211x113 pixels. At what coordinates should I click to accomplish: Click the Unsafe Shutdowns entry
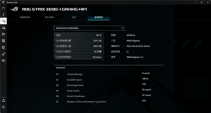tap(76, 96)
